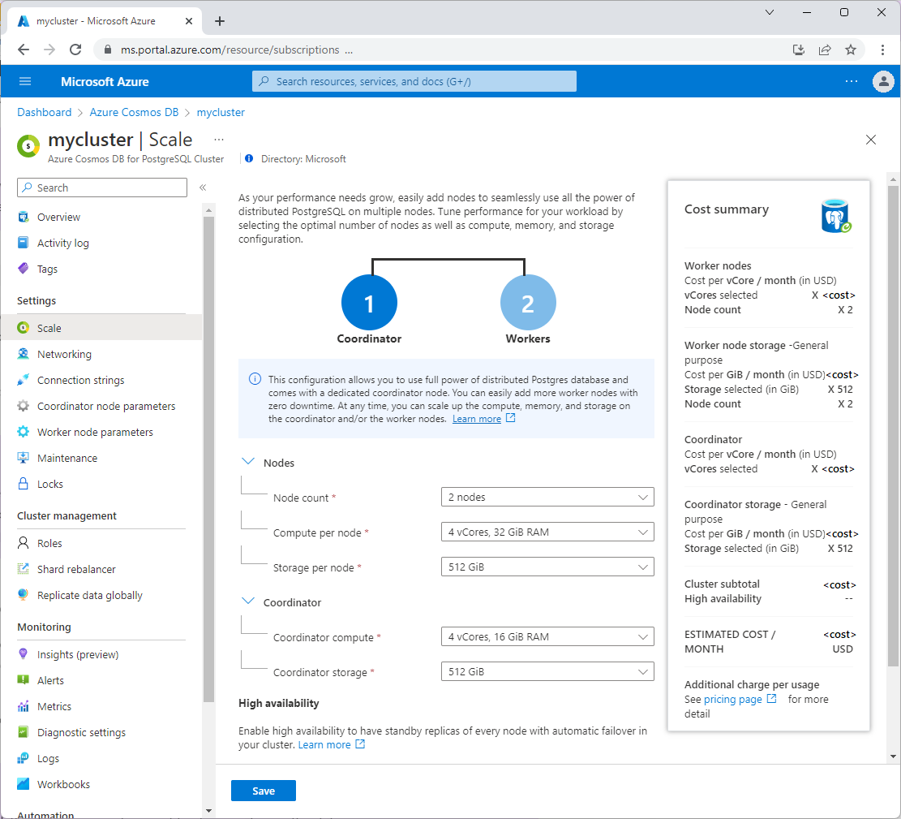Open Connection strings from the sidebar
The height and width of the screenshot is (819, 901).
80,380
